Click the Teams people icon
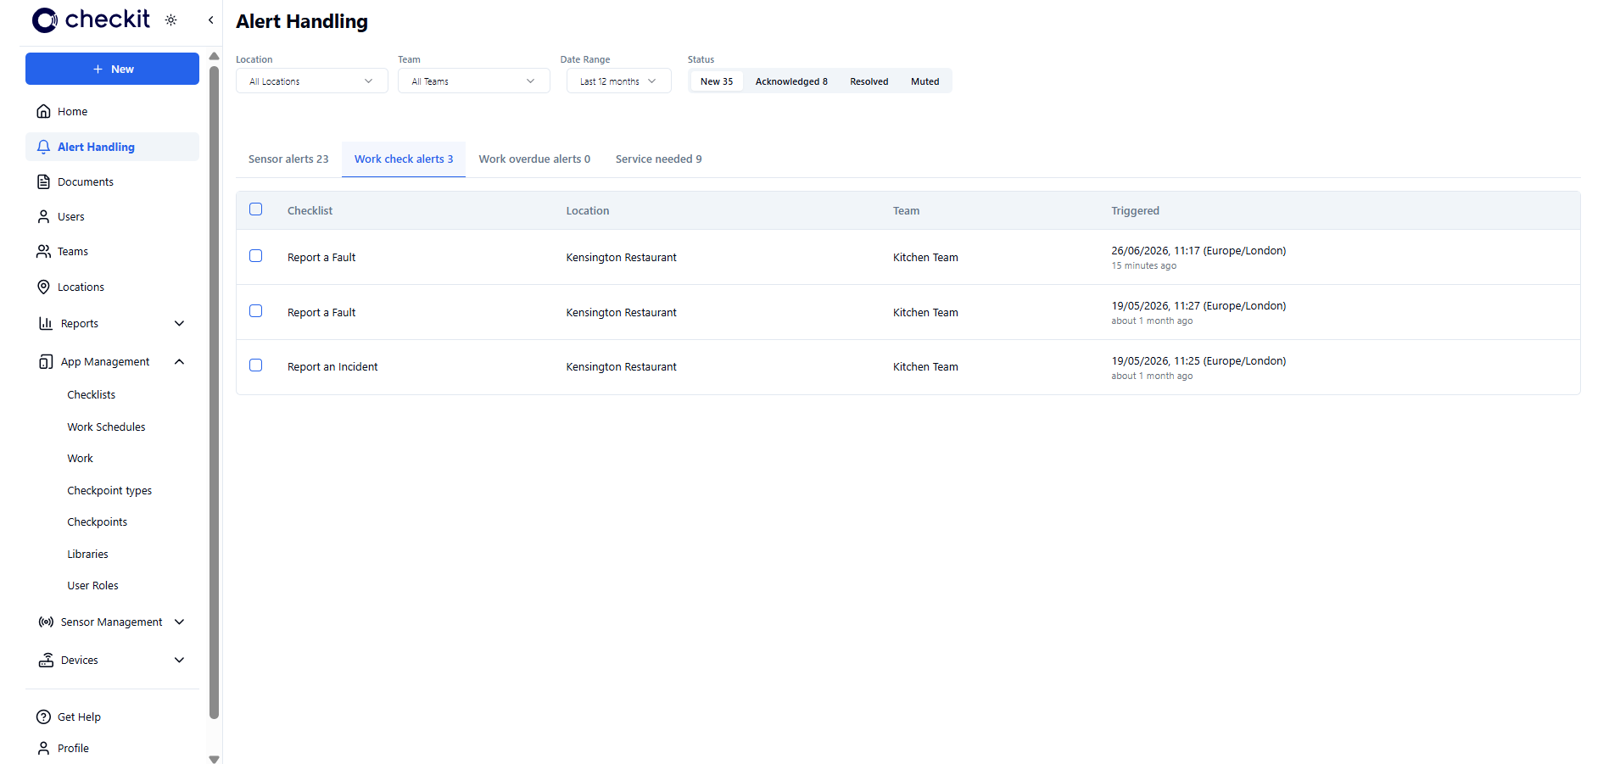This screenshot has width=1620, height=764. click(43, 251)
